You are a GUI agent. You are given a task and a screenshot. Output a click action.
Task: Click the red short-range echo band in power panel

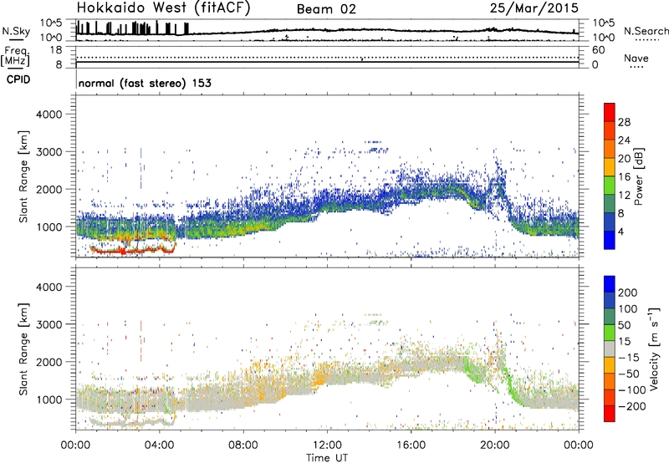(132, 251)
